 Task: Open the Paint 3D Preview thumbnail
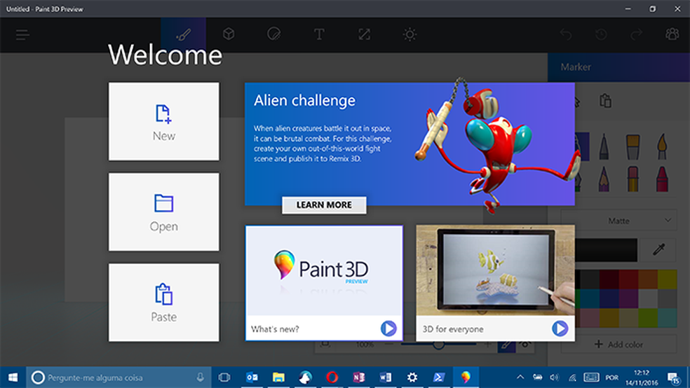(324, 270)
